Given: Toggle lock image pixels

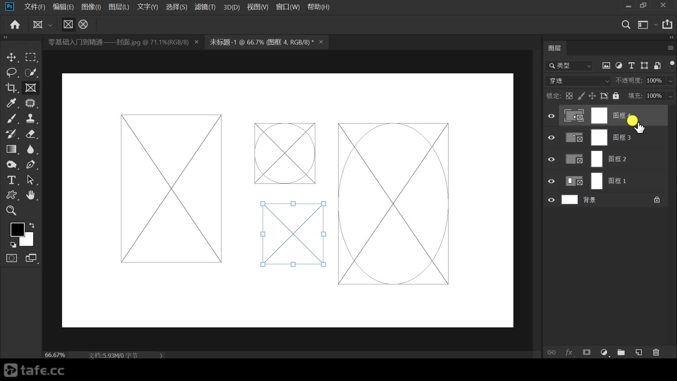Looking at the screenshot, I should (x=581, y=96).
